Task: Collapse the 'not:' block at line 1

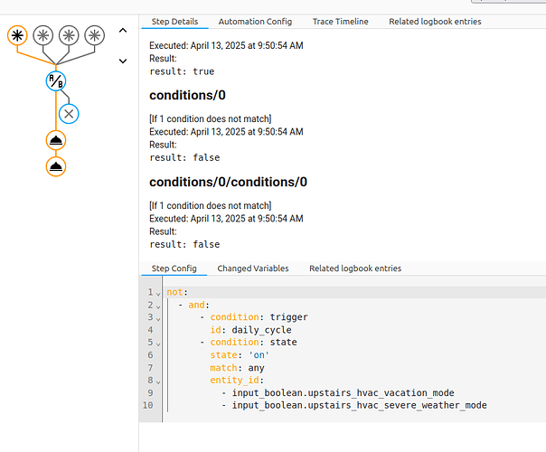Action: [159, 292]
